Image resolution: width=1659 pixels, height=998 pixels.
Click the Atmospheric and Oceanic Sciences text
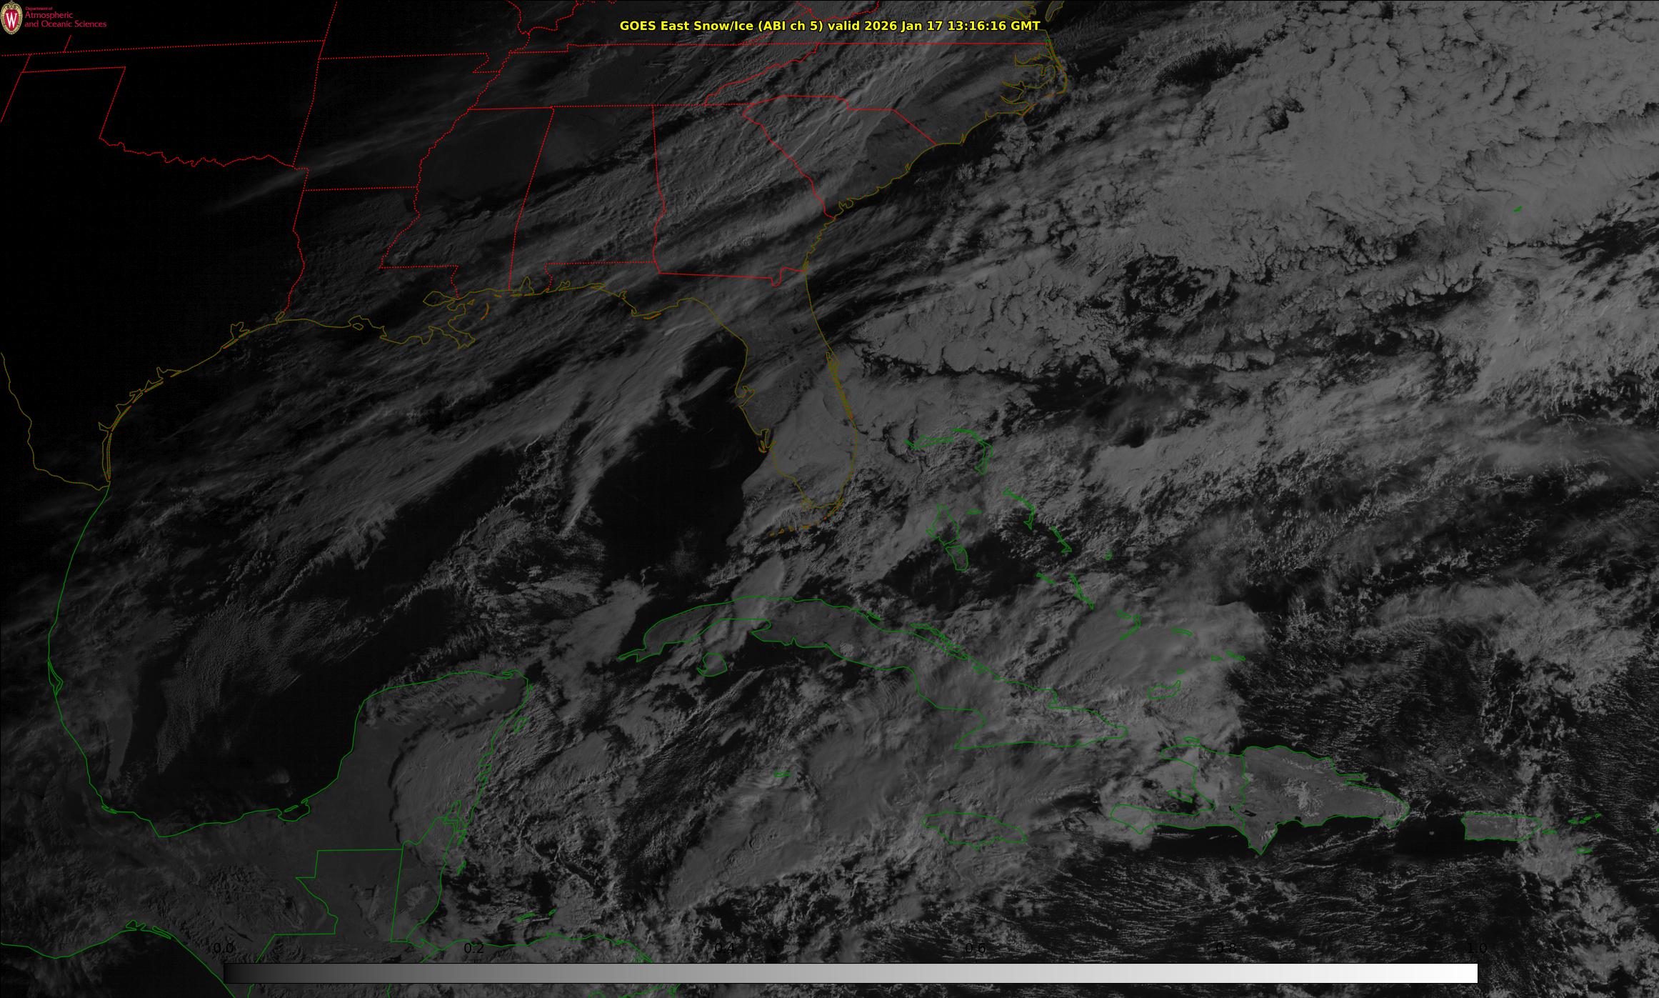(65, 20)
